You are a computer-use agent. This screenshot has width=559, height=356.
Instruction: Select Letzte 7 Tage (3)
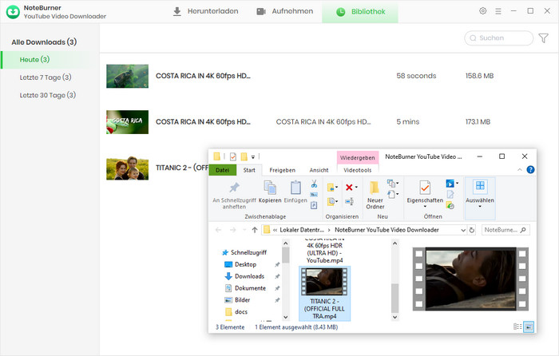pos(46,77)
